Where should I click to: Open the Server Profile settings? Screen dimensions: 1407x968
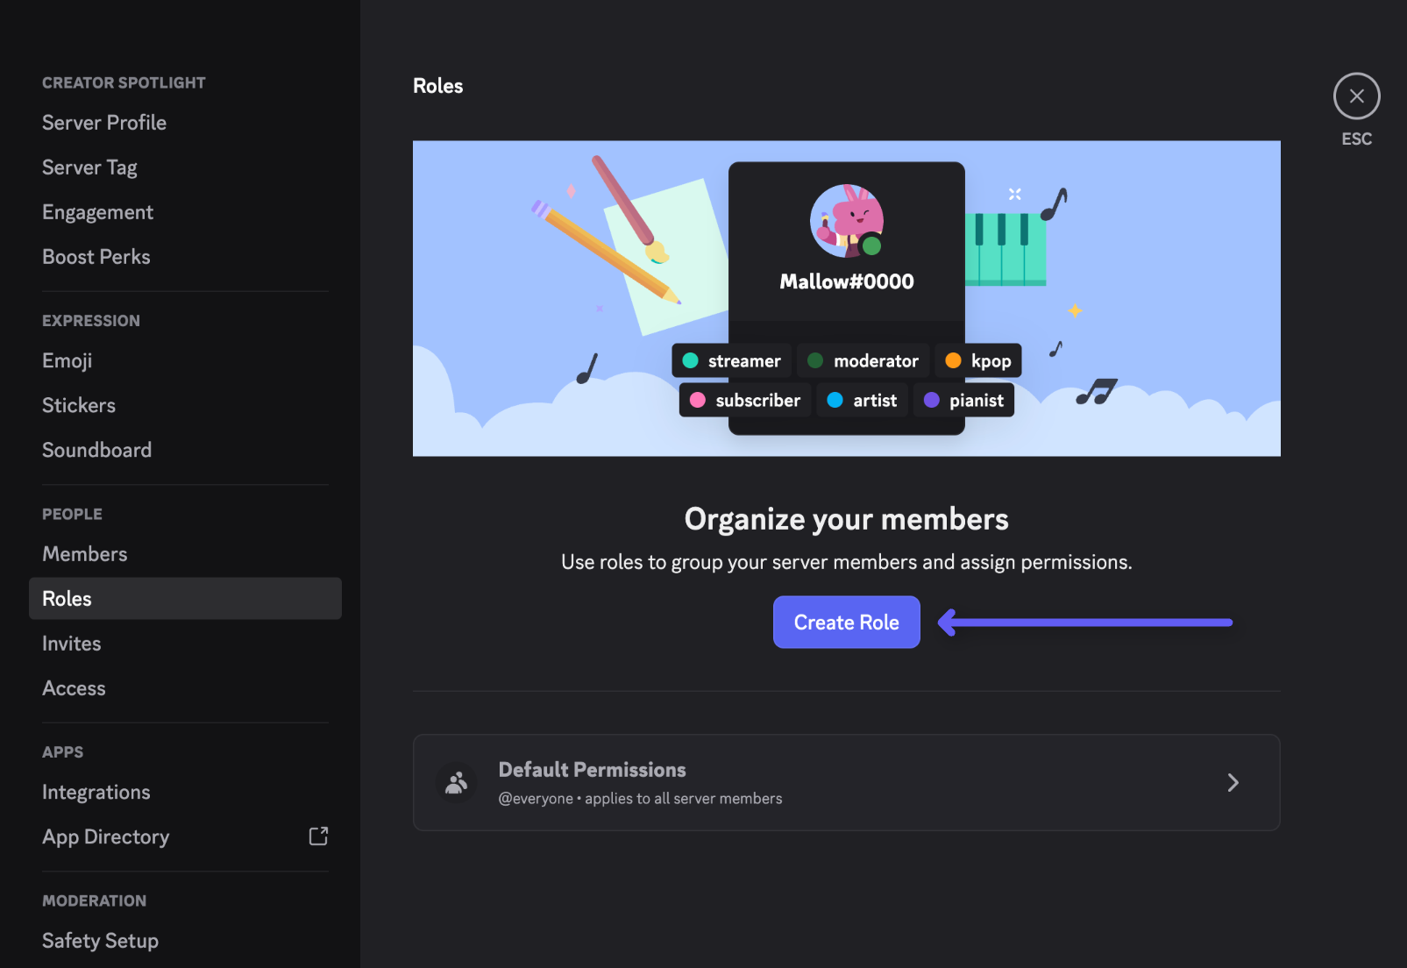coord(104,123)
